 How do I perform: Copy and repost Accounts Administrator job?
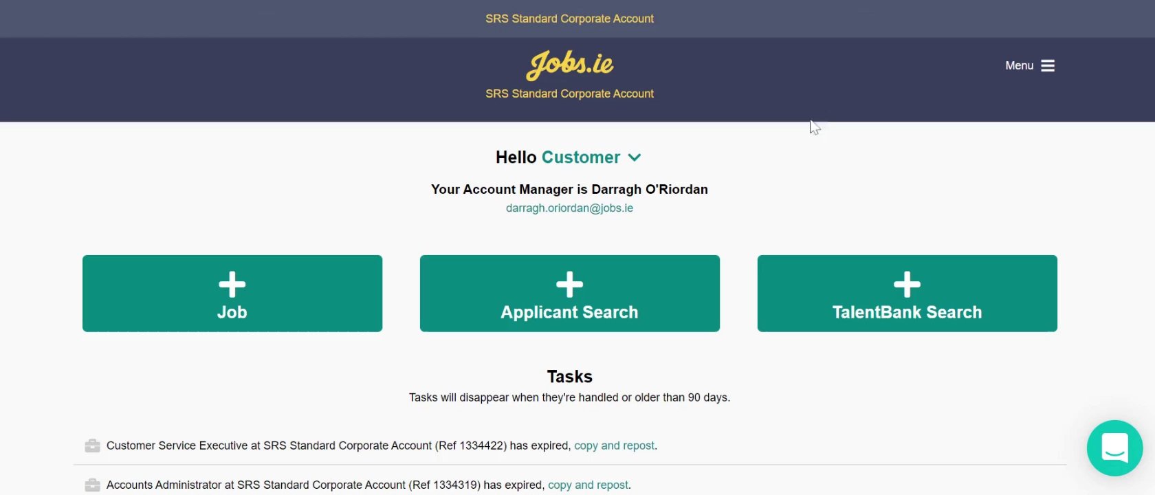(588, 485)
